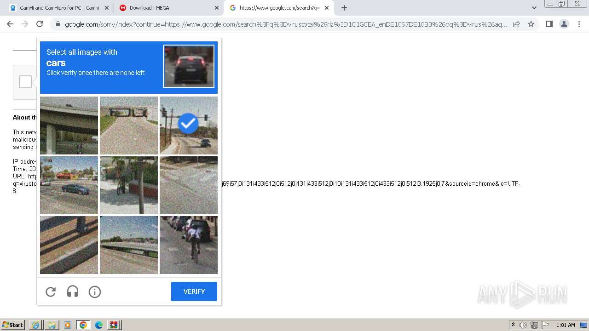Open network status tray icon
589x331 pixels.
535,325
